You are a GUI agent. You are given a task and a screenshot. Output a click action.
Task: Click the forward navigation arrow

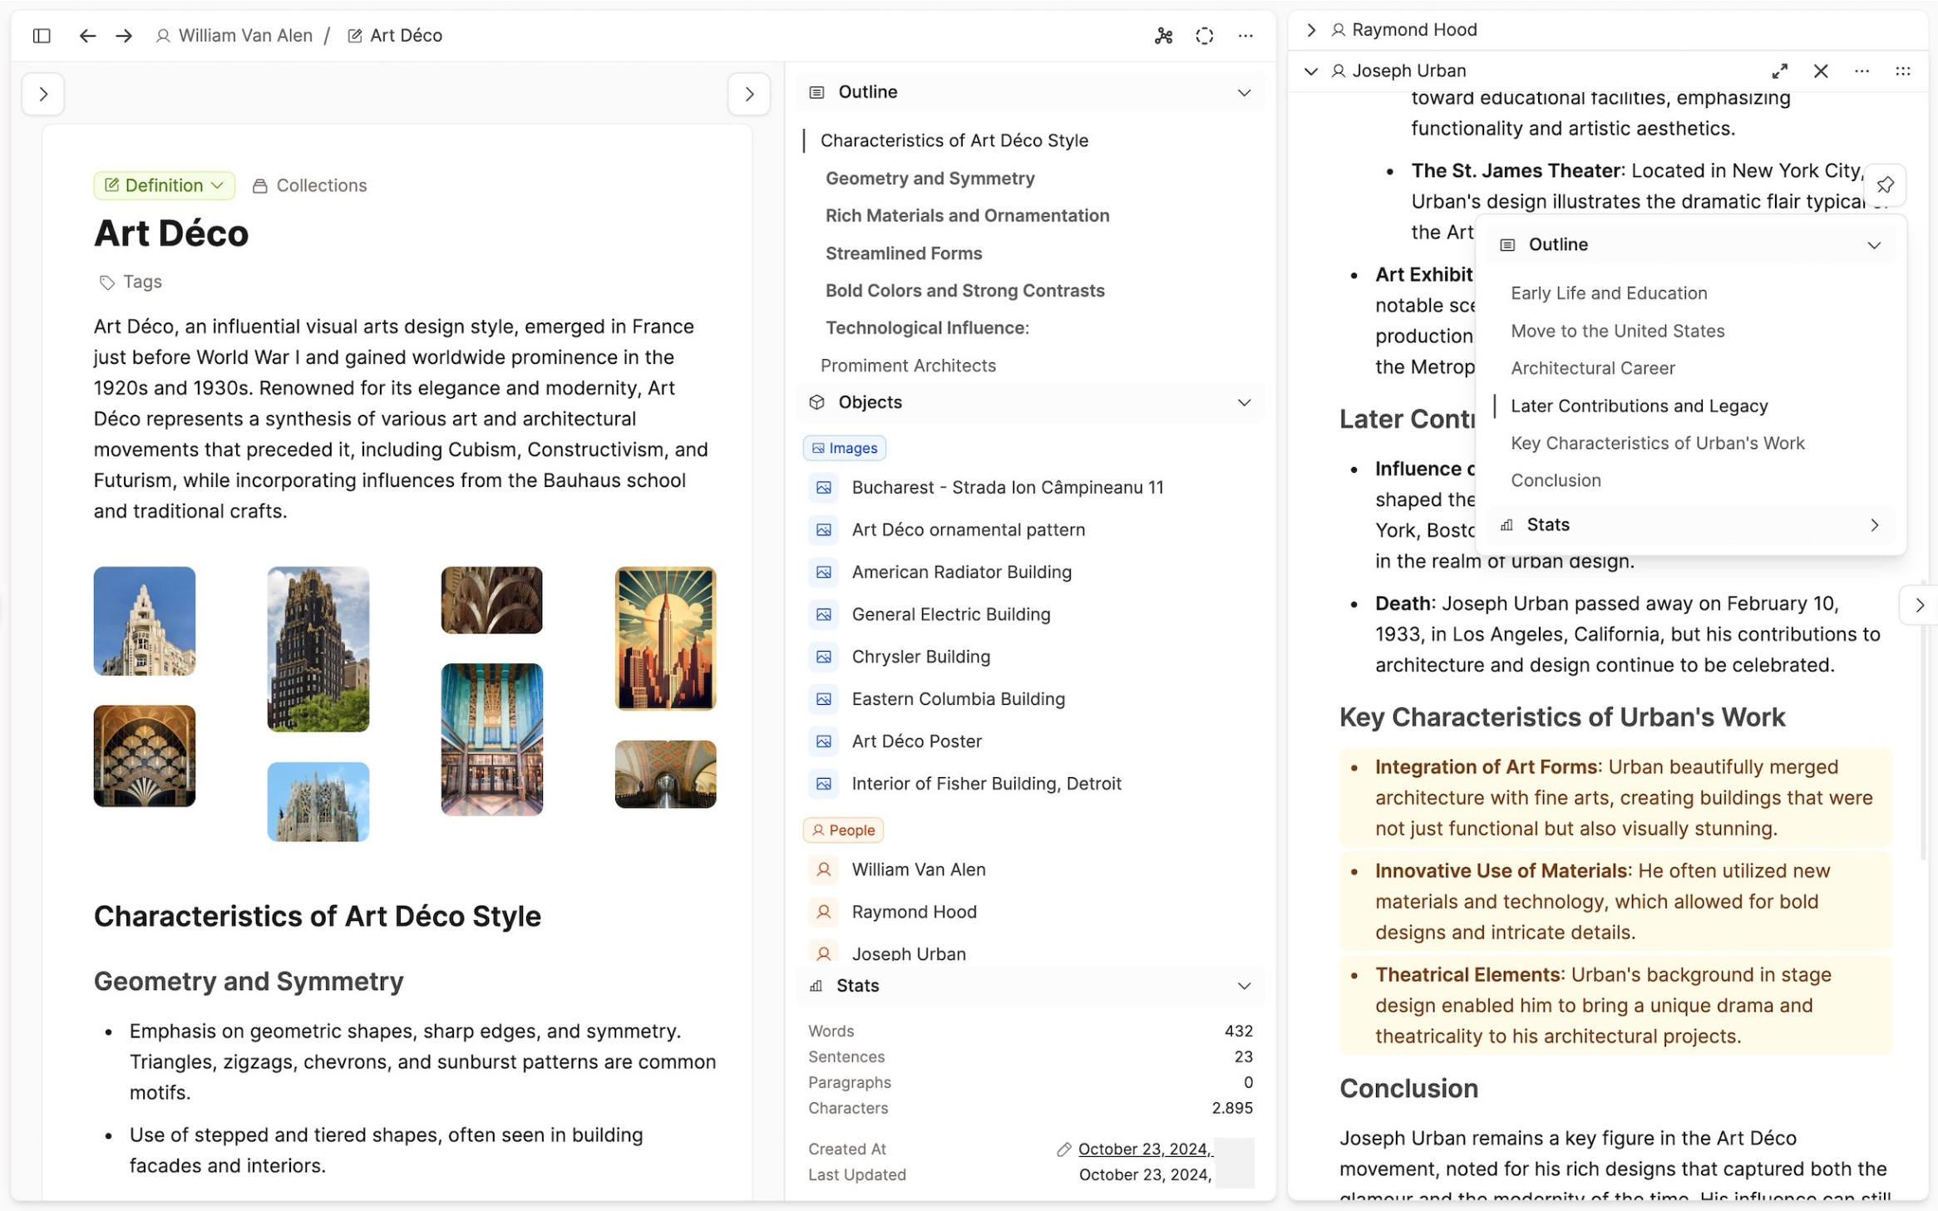pos(124,36)
